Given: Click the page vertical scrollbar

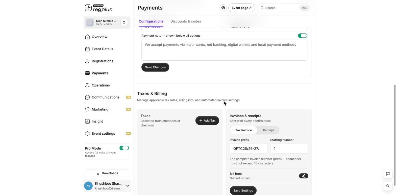Looking at the screenshot, I should click(394, 135).
